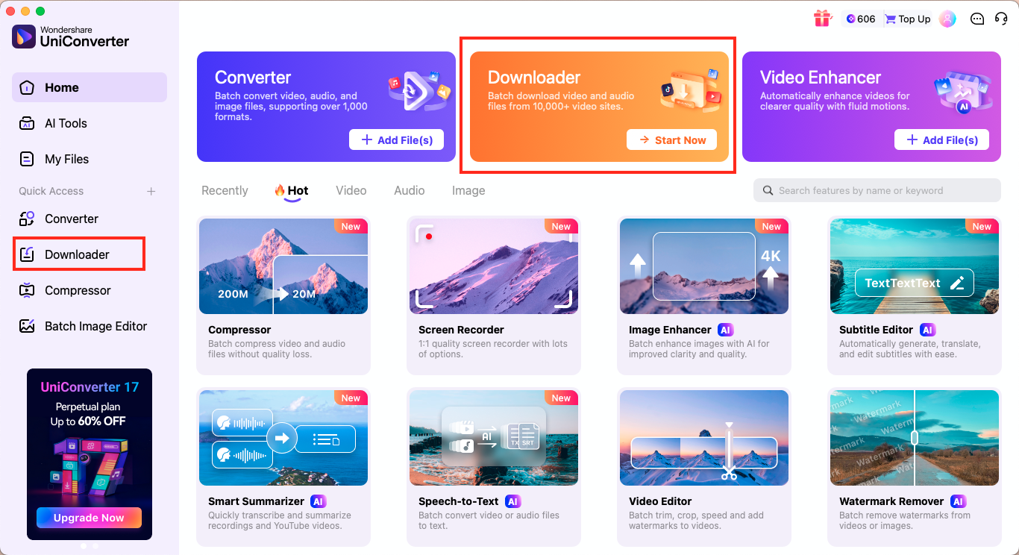Click the Top Up cart link
Screen dimensions: 1019x555
(x=907, y=19)
